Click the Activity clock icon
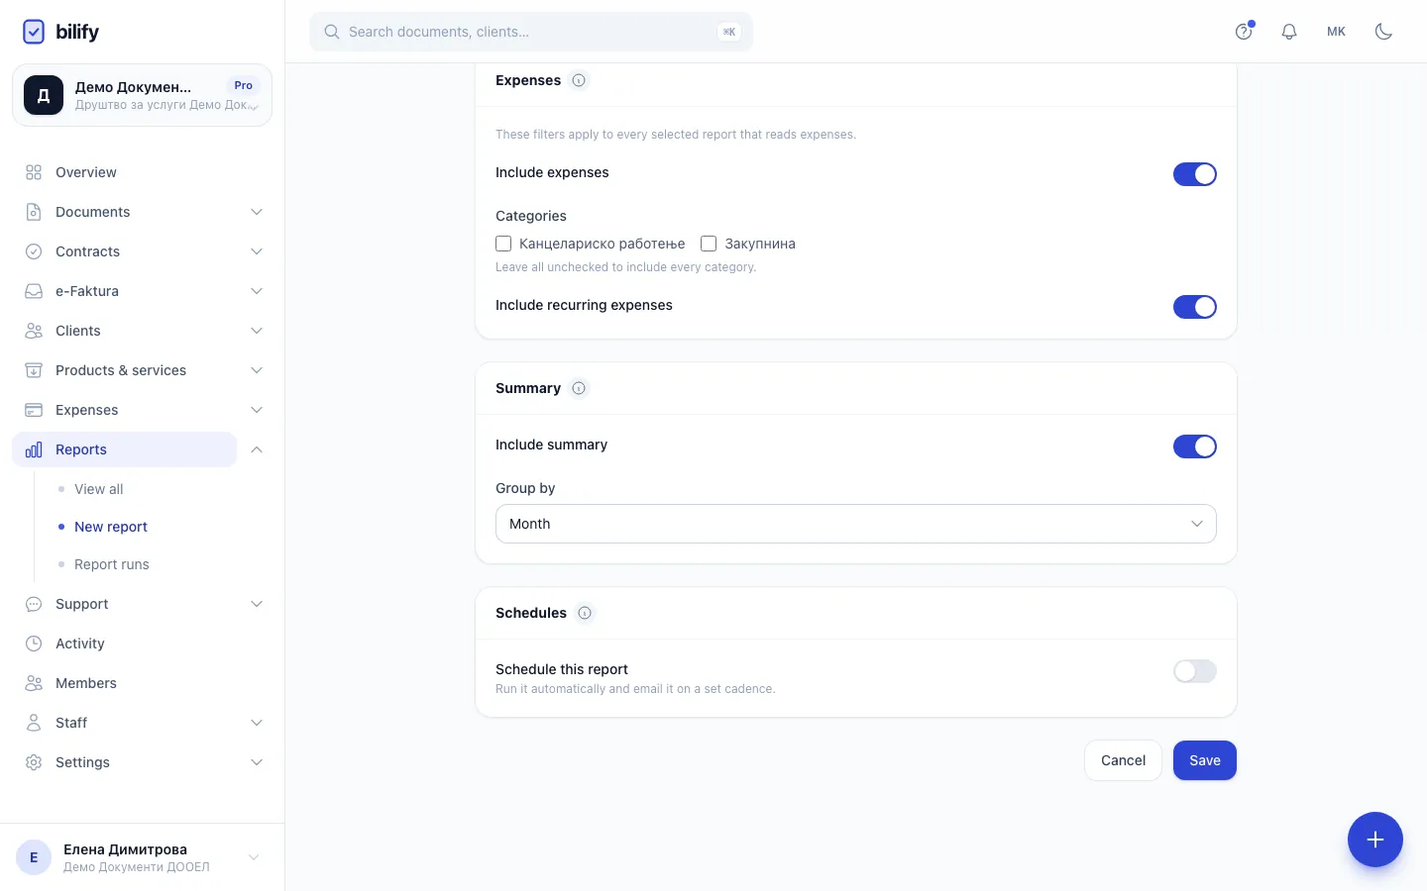The width and height of the screenshot is (1427, 891). [34, 643]
